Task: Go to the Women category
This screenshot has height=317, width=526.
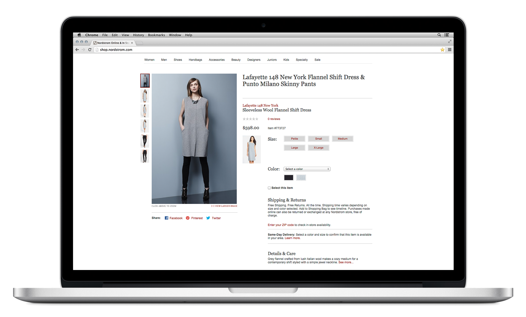Action: (x=149, y=60)
